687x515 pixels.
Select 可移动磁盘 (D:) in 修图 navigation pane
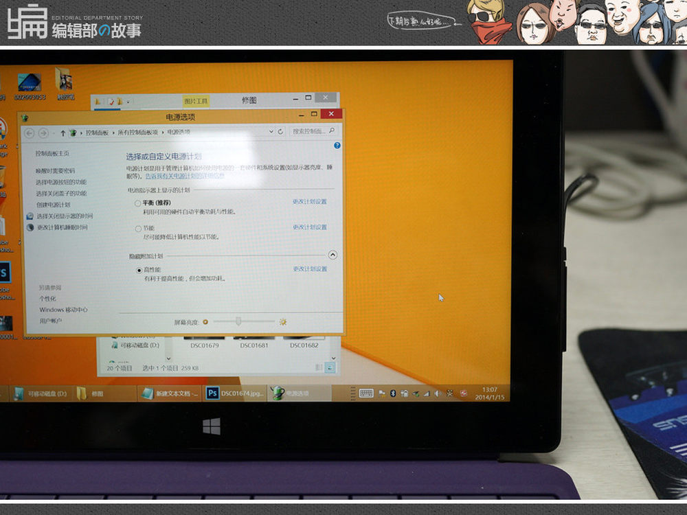136,345
